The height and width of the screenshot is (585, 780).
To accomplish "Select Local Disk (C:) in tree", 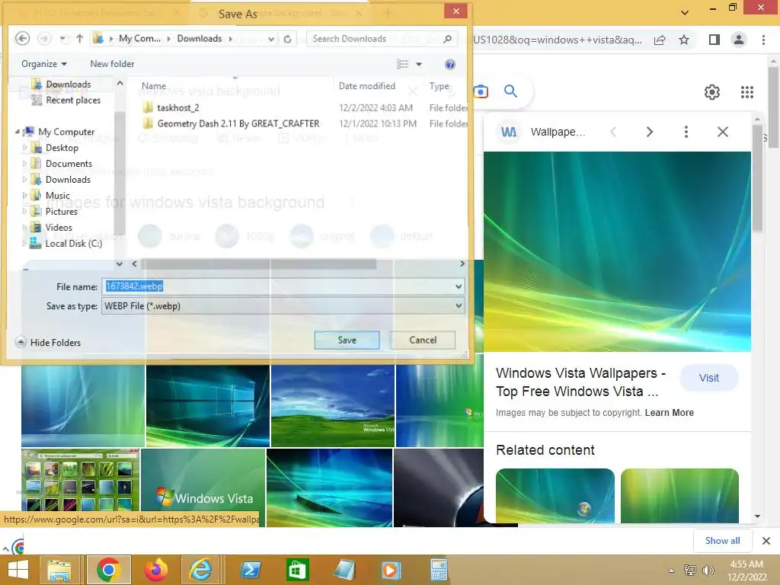I will click(x=74, y=243).
